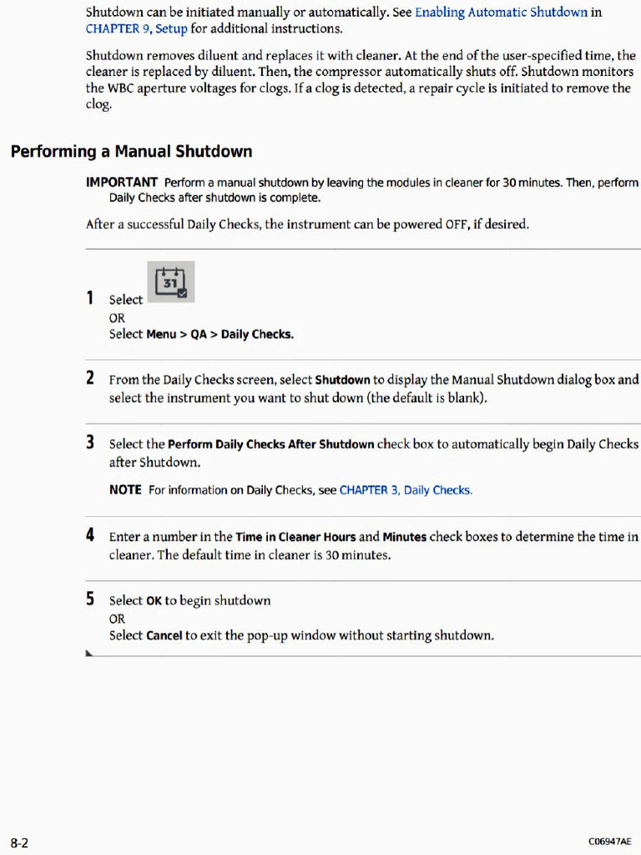This screenshot has height=855, width=641.
Task: Click the step number 4
Action: pyautogui.click(x=90, y=535)
